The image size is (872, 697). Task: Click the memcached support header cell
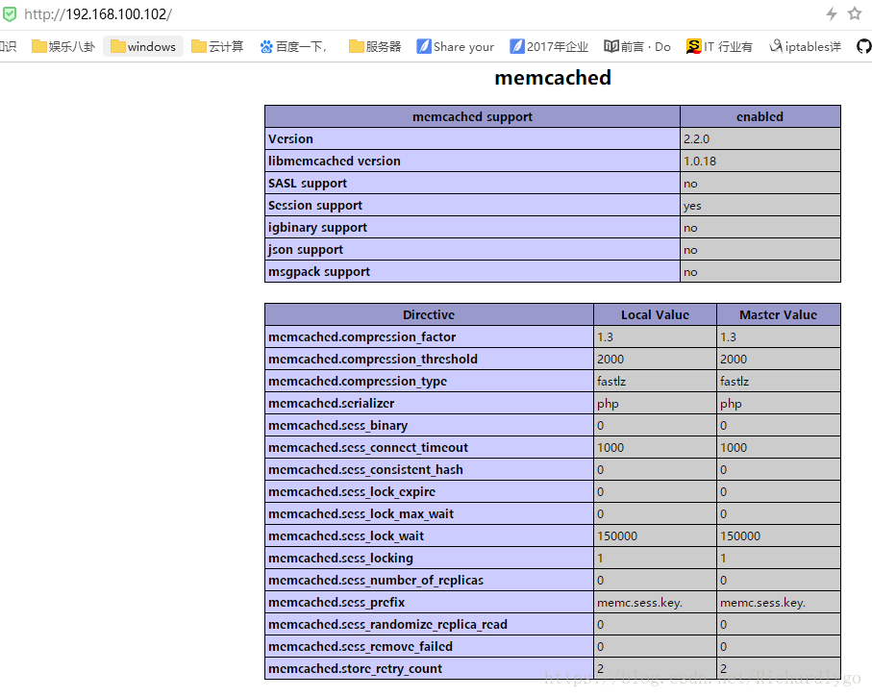472,117
